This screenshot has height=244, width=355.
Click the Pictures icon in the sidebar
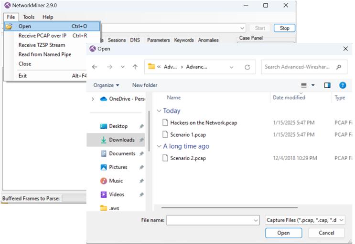(x=104, y=167)
